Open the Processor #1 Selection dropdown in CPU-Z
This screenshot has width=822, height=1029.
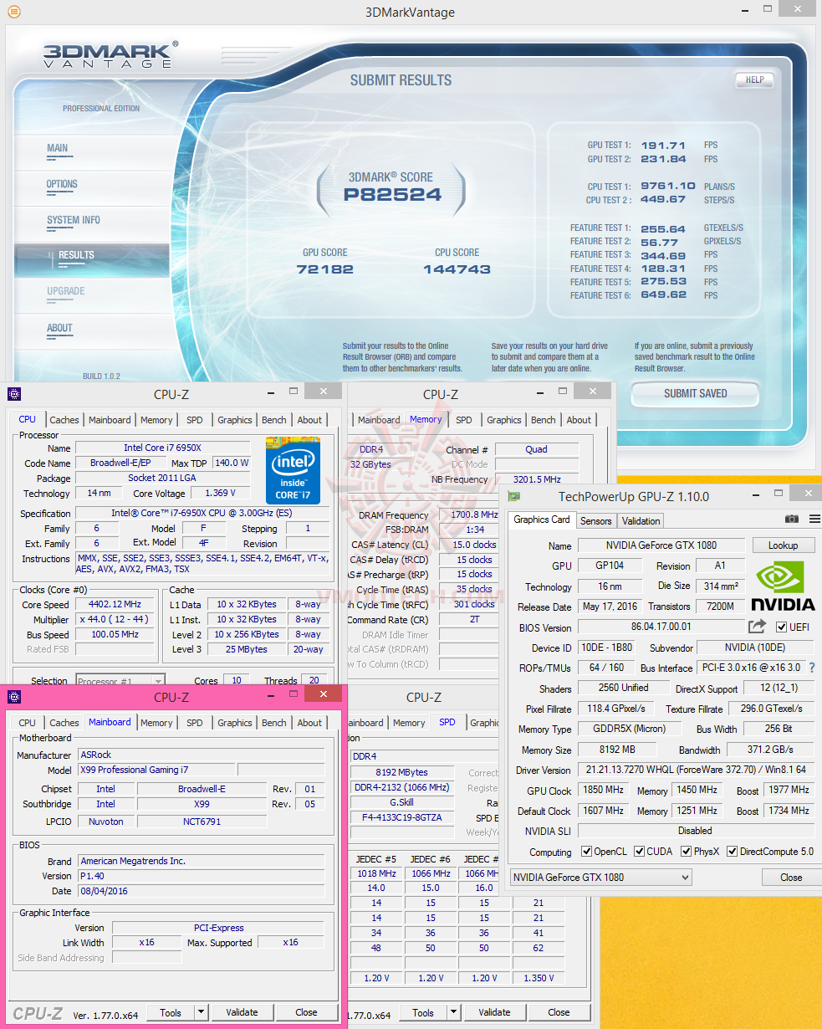pyautogui.click(x=120, y=681)
